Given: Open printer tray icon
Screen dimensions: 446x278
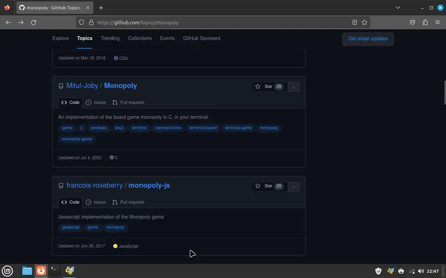Looking at the screenshot, I should (401, 271).
